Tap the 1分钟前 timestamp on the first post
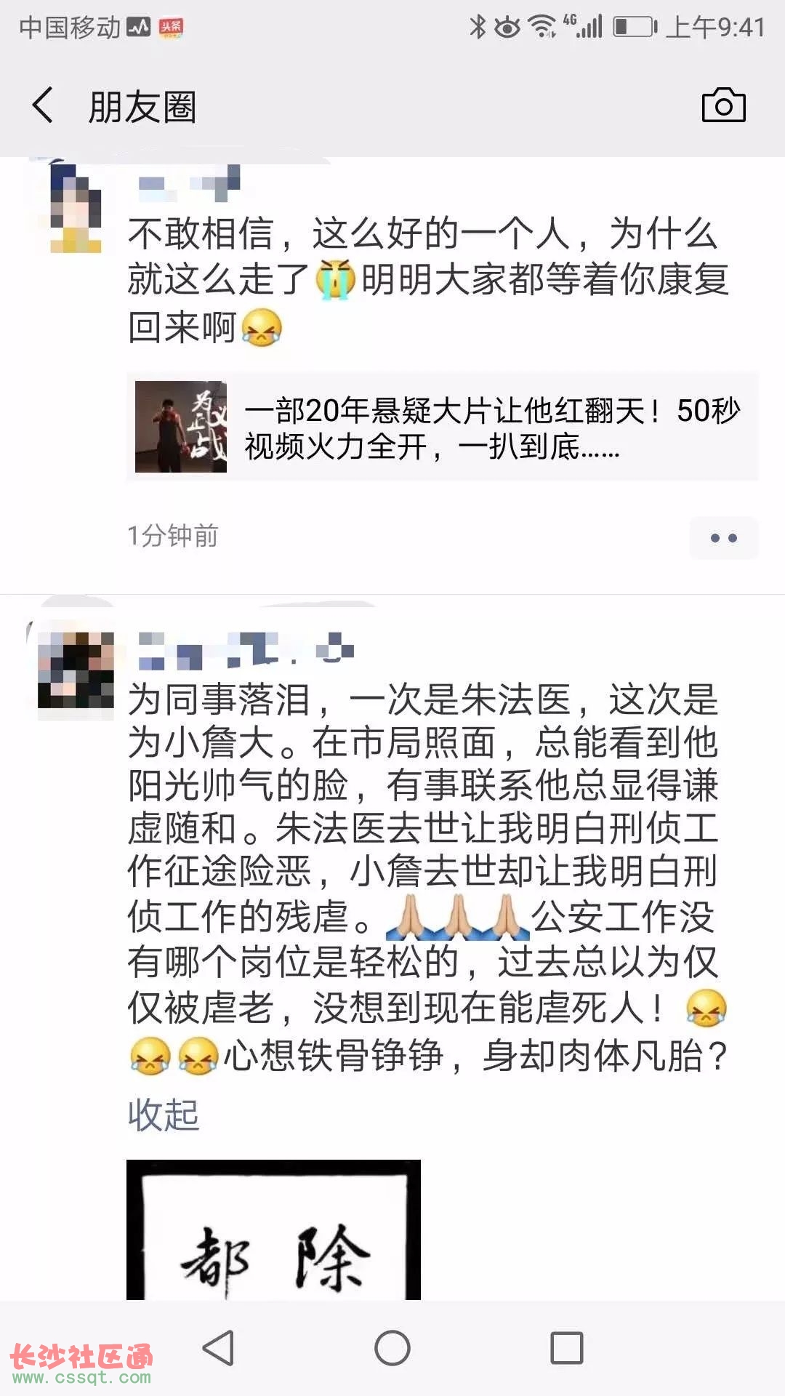Screen dimensions: 785x1396 [173, 536]
